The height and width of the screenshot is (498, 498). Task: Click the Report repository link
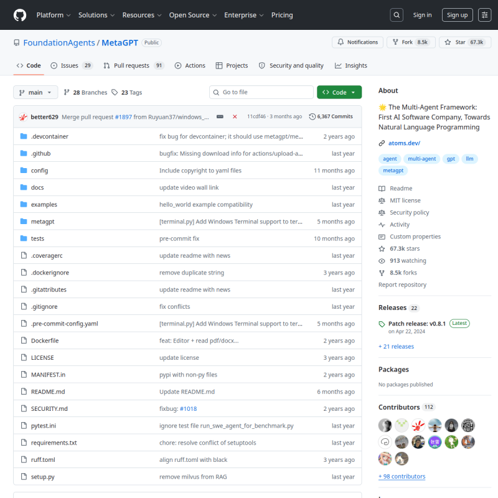[x=402, y=285]
